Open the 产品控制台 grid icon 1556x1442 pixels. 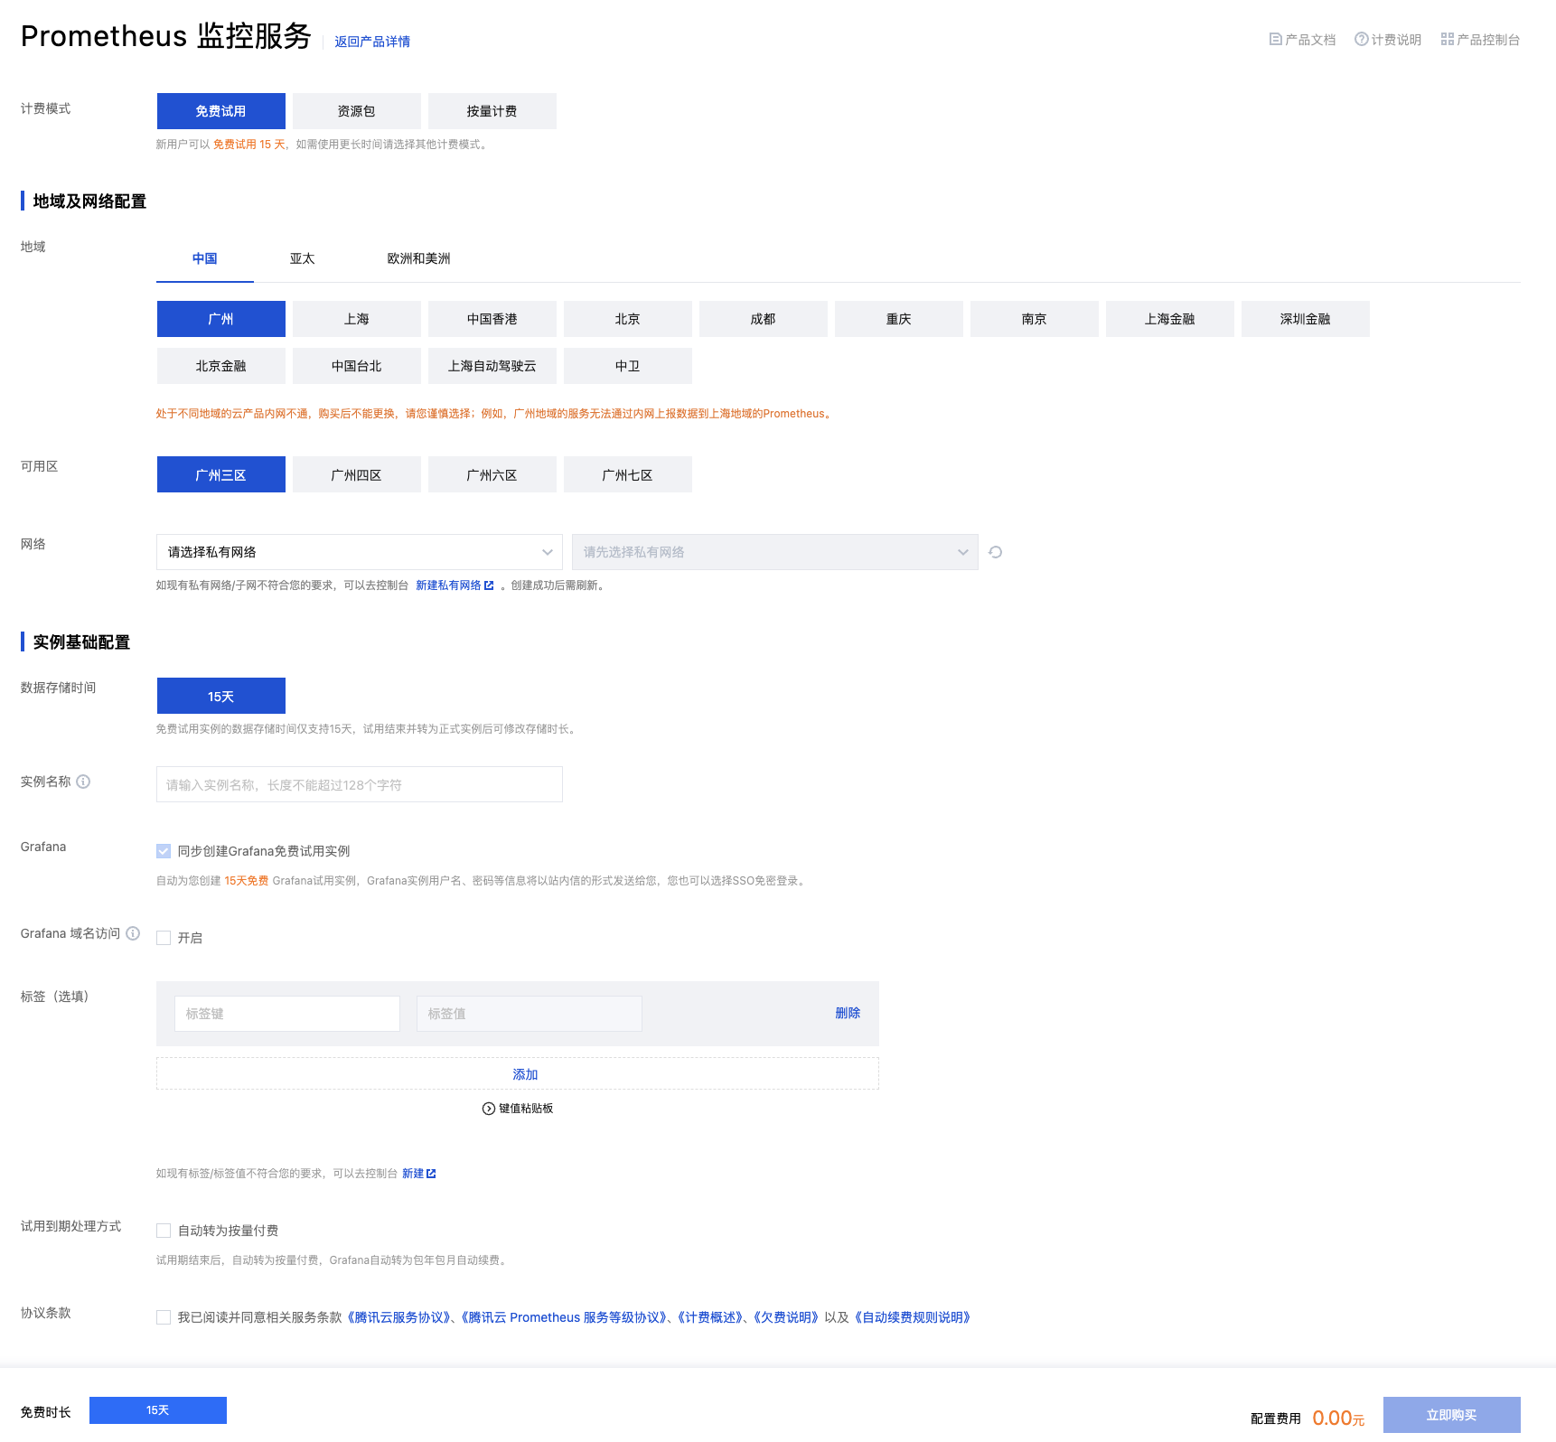pos(1447,40)
